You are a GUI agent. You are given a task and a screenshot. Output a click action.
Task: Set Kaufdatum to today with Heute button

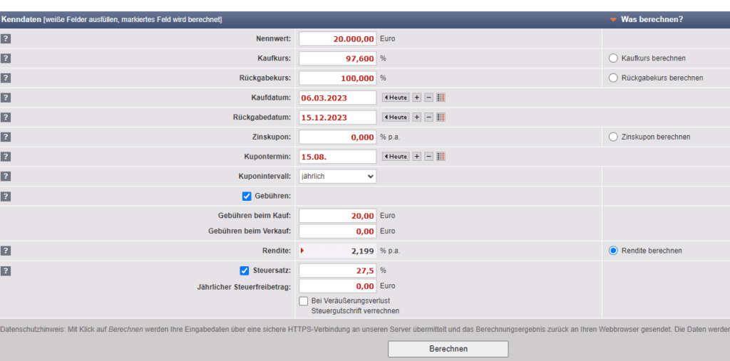(396, 98)
